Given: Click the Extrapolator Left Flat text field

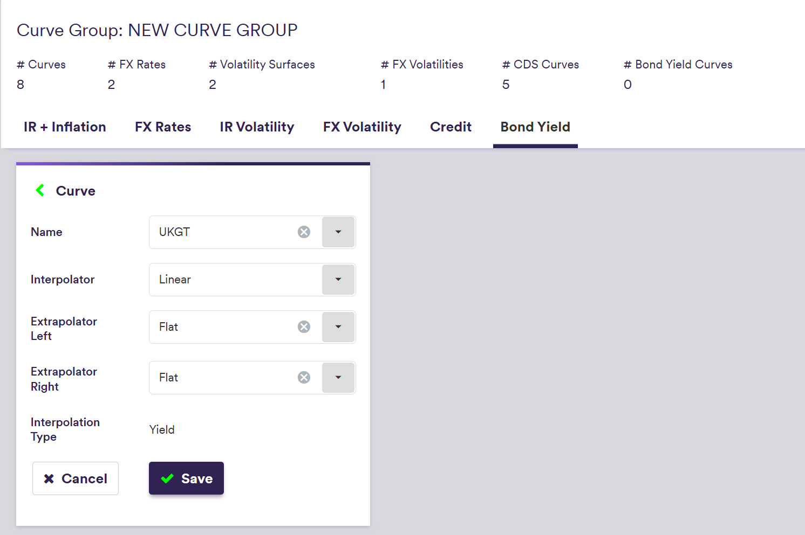Looking at the screenshot, I should [x=221, y=327].
